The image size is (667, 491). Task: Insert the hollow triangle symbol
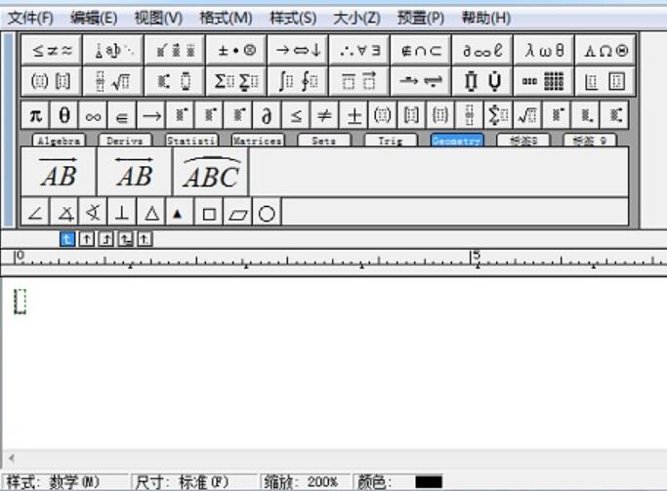[151, 213]
